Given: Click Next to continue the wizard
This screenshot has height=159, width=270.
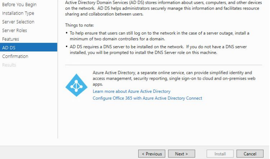Looking at the screenshot, I should click(182, 154).
